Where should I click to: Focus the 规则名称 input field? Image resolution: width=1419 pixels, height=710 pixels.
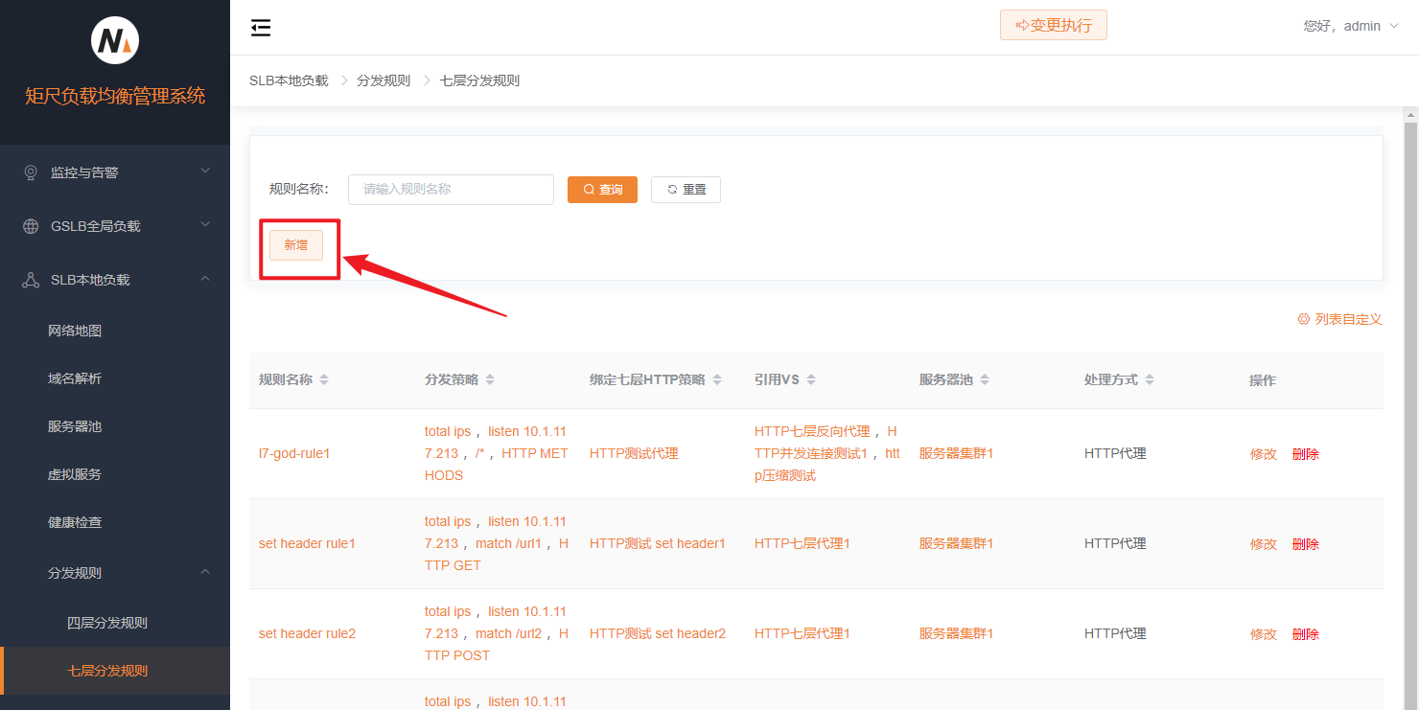click(451, 190)
